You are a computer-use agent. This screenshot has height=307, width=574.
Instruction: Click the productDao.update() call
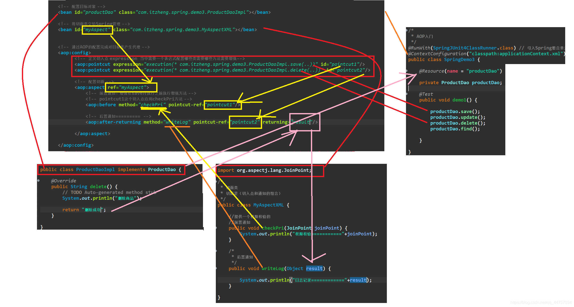point(458,117)
